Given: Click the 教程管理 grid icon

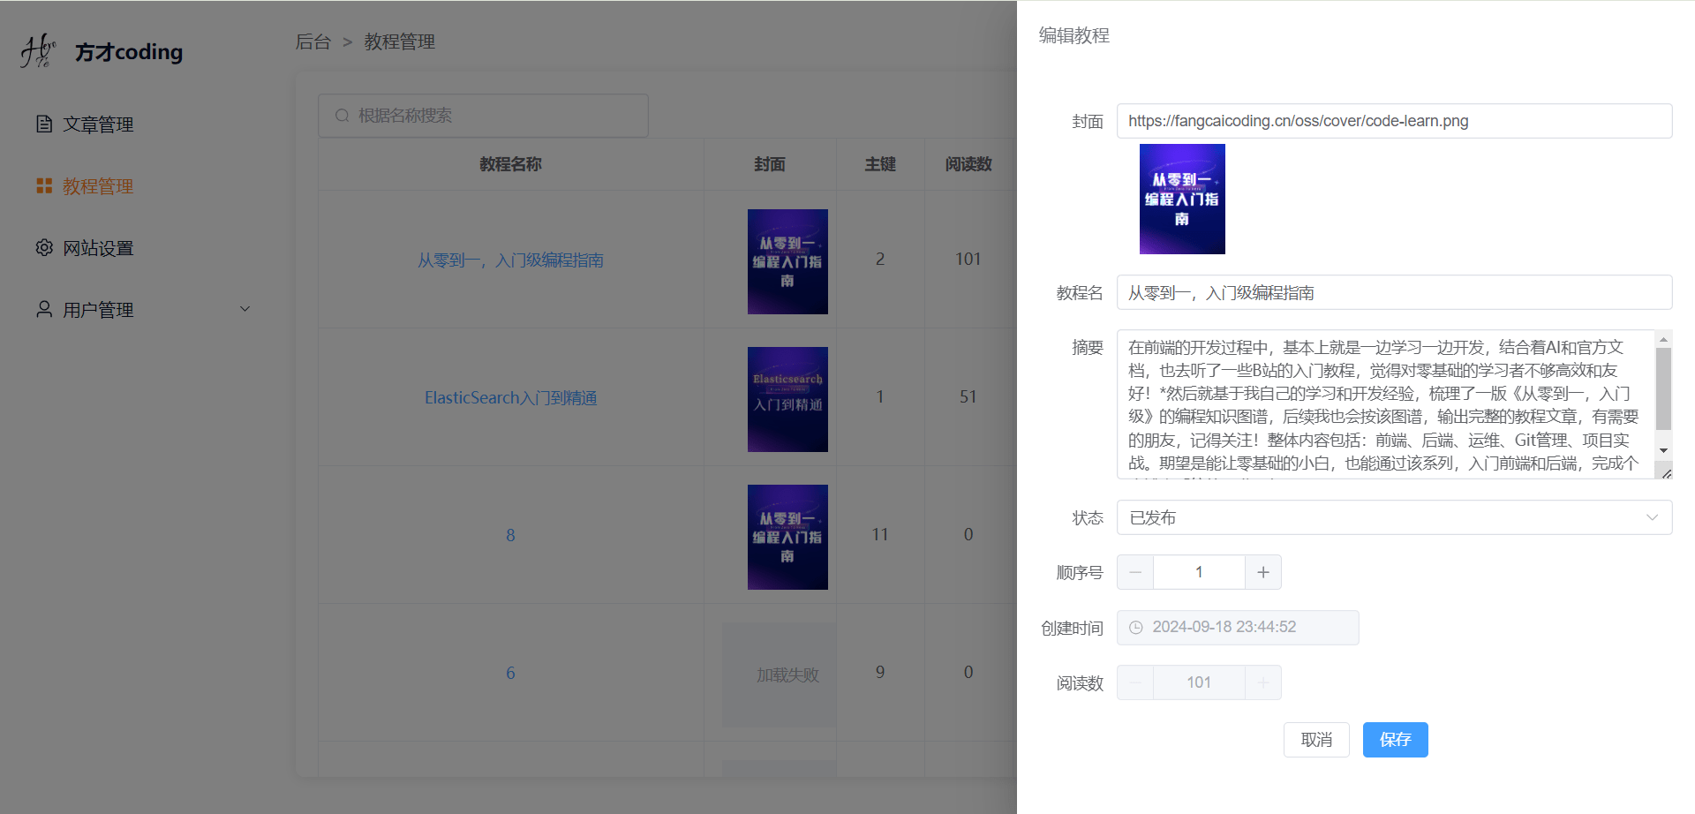Looking at the screenshot, I should (x=44, y=185).
